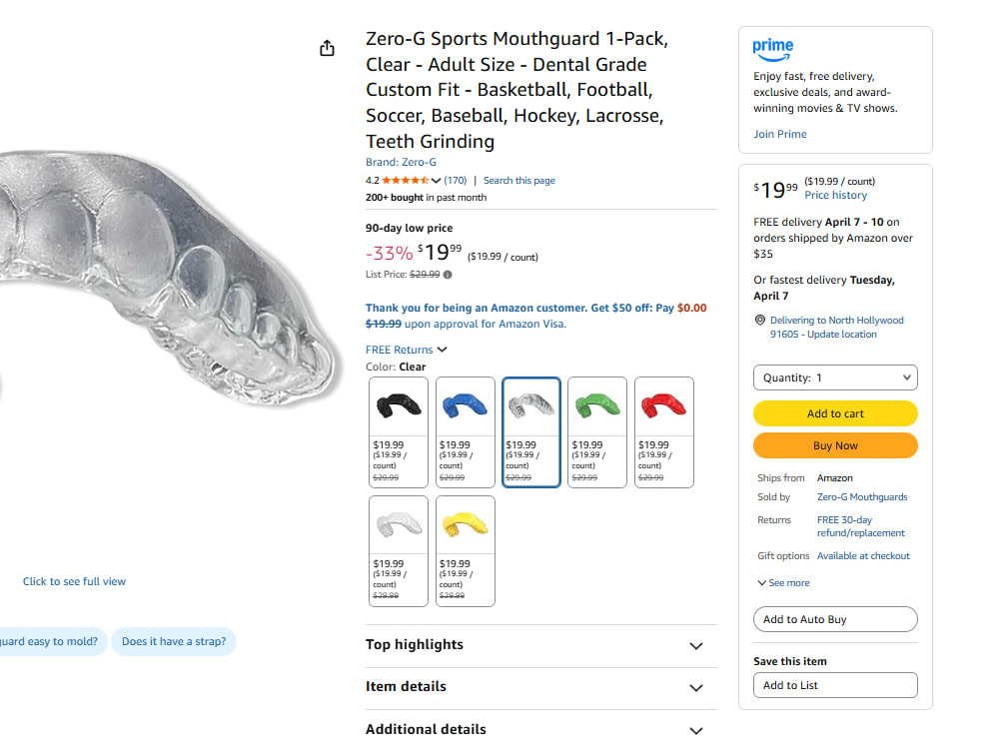Click the star rating icons
Image resolution: width=999 pixels, height=749 pixels.
(x=406, y=180)
